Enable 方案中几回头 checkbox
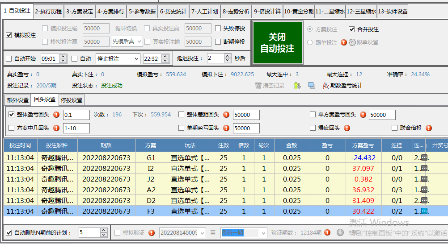 point(12,128)
